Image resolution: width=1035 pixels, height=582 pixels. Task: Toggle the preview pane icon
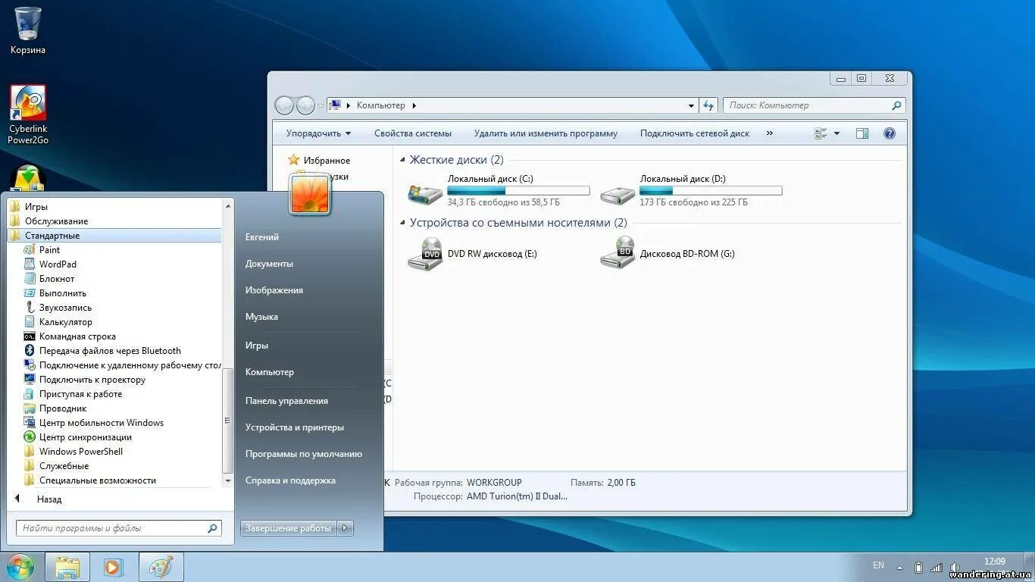[x=862, y=133]
